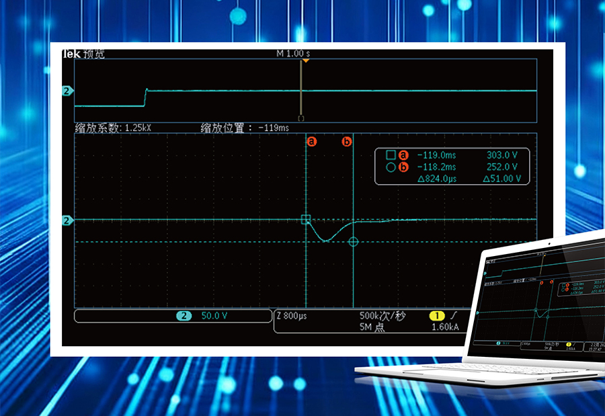Click the yellow channel 1 trigger badge

(437, 316)
